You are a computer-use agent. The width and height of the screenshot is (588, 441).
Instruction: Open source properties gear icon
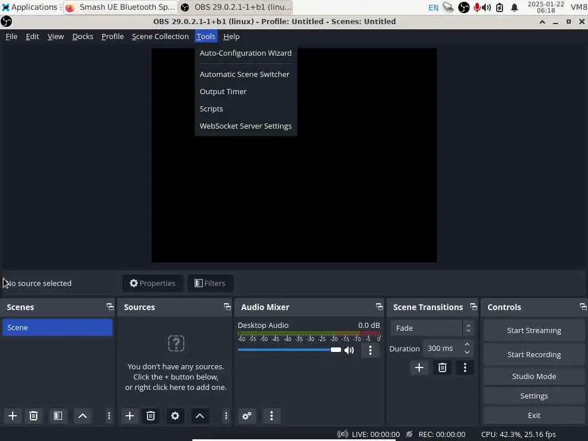coord(175,416)
